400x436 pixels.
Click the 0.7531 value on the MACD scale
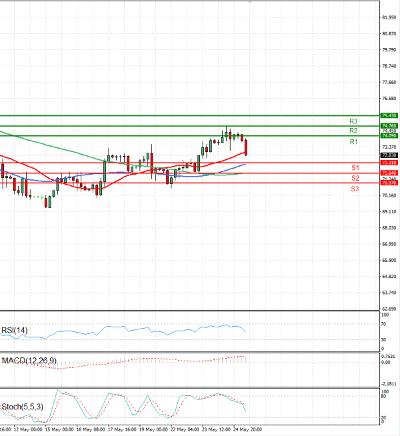click(388, 357)
